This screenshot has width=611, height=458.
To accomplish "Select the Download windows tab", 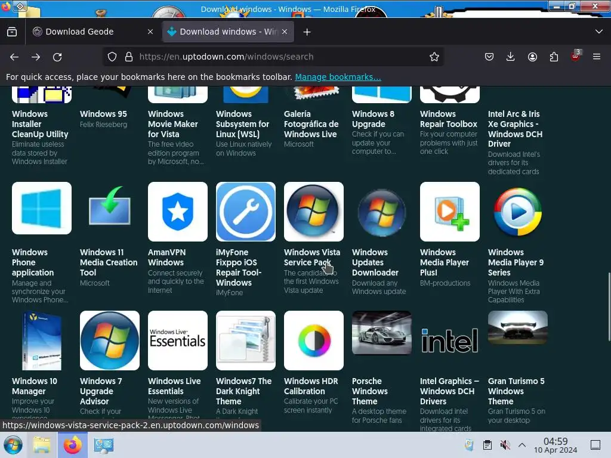I will coord(228,32).
